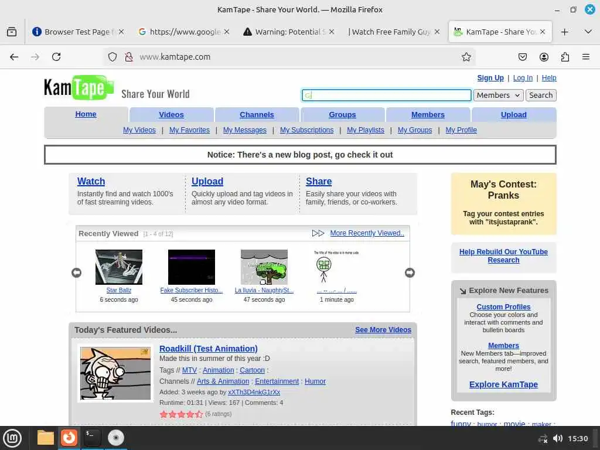Bookmark this page with the star icon

466,57
